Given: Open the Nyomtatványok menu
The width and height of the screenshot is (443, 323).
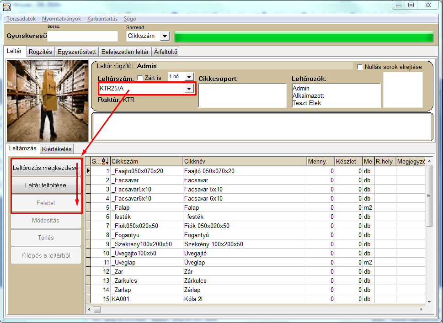Looking at the screenshot, I should [x=61, y=19].
